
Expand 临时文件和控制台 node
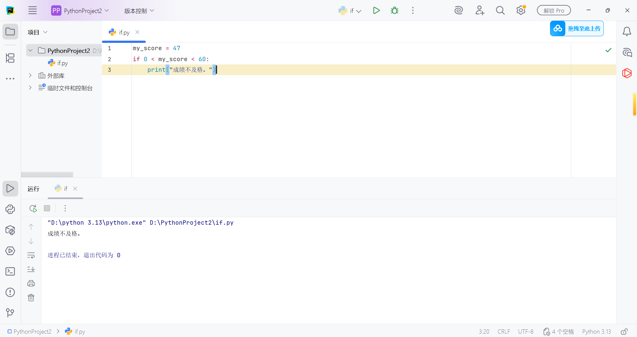[x=30, y=88]
